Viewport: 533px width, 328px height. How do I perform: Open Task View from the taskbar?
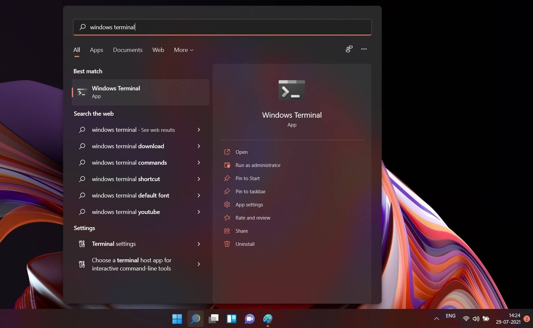click(214, 319)
